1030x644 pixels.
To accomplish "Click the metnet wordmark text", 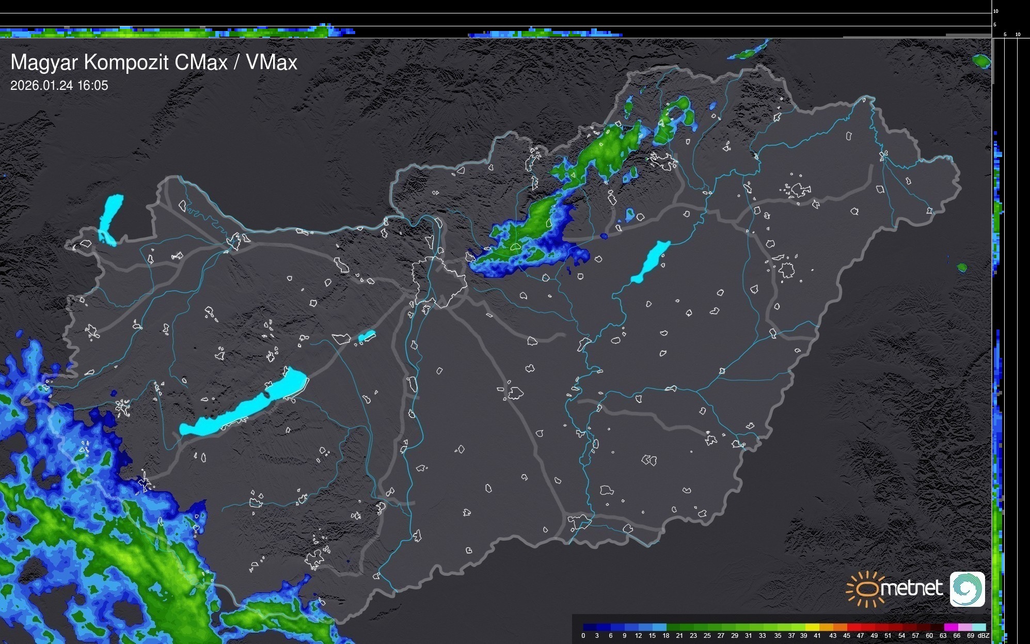I will click(911, 589).
